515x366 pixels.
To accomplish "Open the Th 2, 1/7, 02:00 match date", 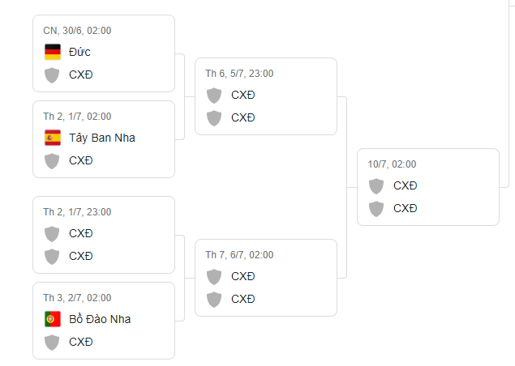I will [x=77, y=116].
